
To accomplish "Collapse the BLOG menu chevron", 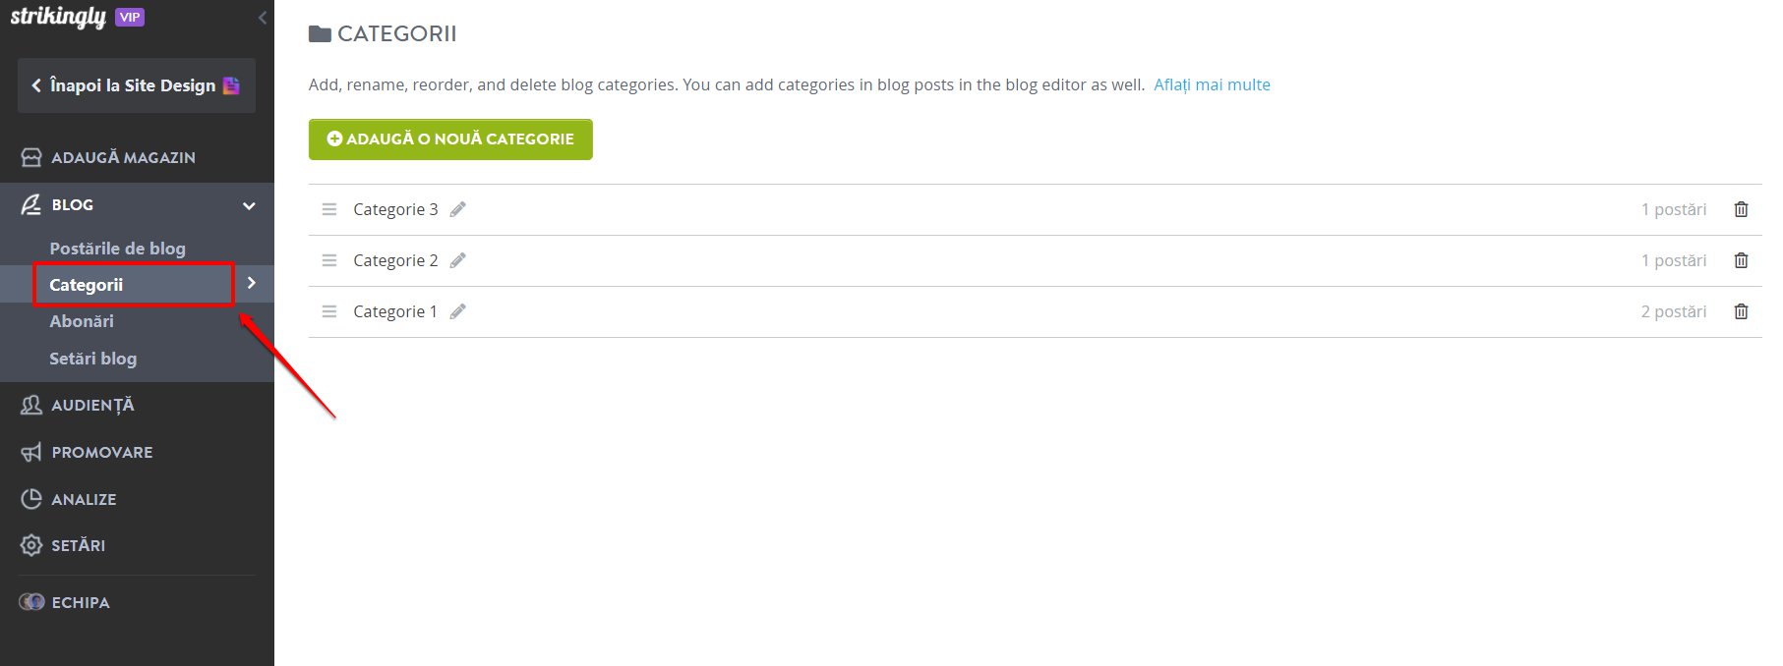I will tap(249, 205).
